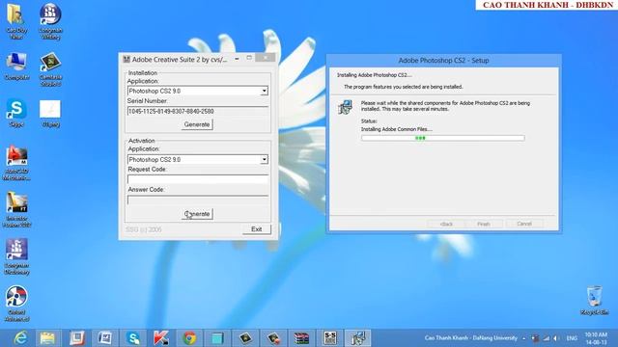Launch the Inventor Fusion desktop shortcut
Image resolution: width=618 pixels, height=347 pixels.
[16, 209]
